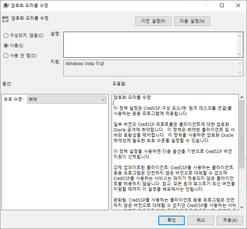Click the help paragraph starting '완화됨:'
This screenshot has height=229, width=247.
click(175, 204)
